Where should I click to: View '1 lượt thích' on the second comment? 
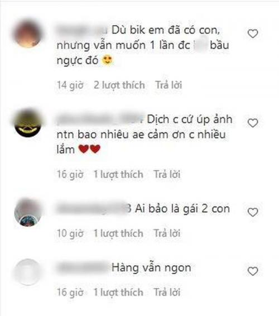point(118,174)
